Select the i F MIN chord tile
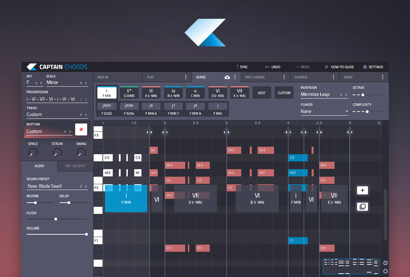This screenshot has height=277, width=410. tap(107, 92)
